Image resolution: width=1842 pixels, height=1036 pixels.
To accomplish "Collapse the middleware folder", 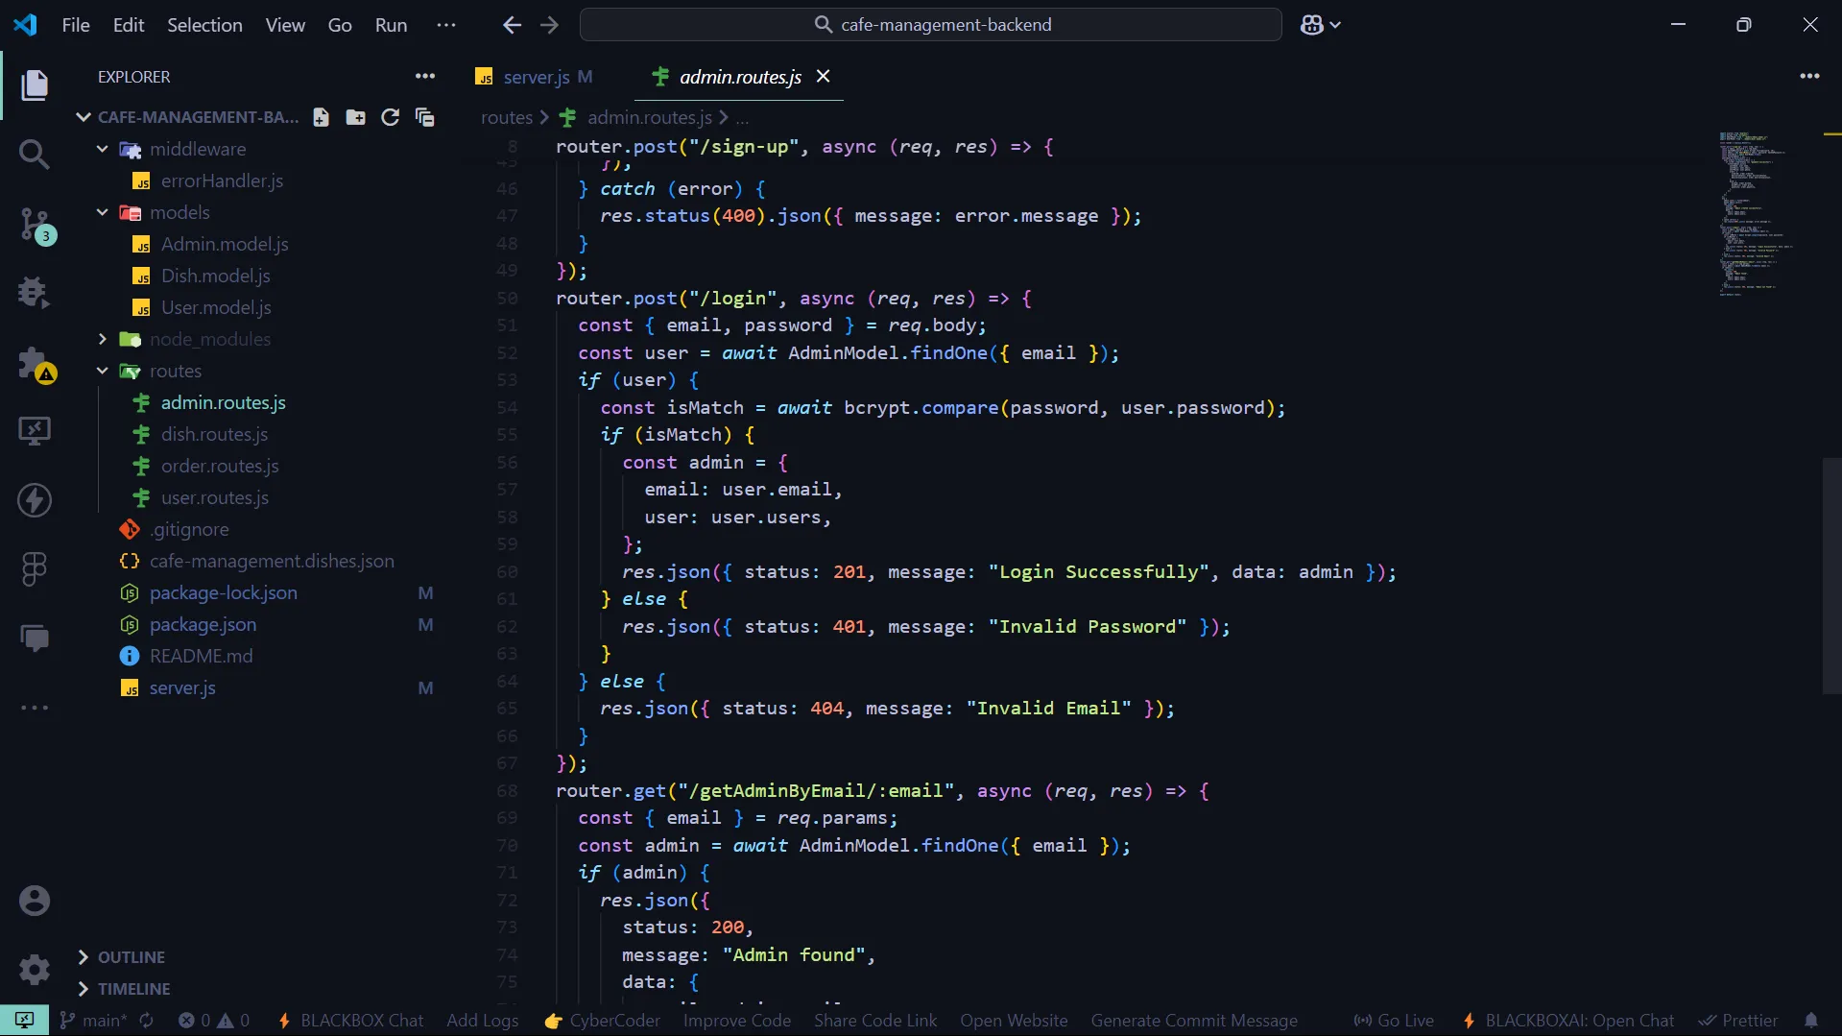I will [103, 149].
